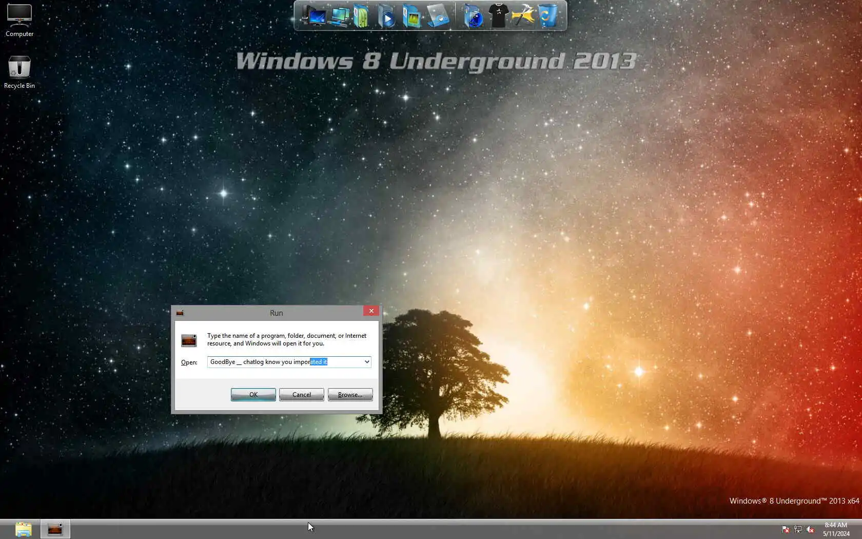
Task: Open the music CD case icon in the dock
Action: coord(438,16)
